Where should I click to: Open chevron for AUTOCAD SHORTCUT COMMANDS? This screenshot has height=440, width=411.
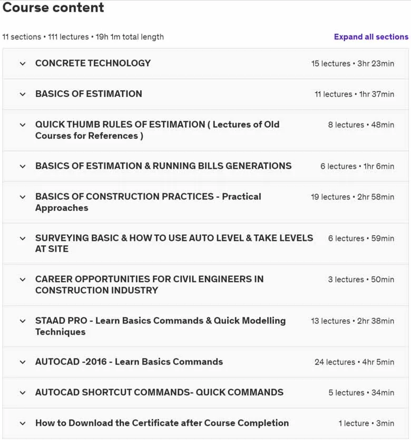tap(23, 393)
